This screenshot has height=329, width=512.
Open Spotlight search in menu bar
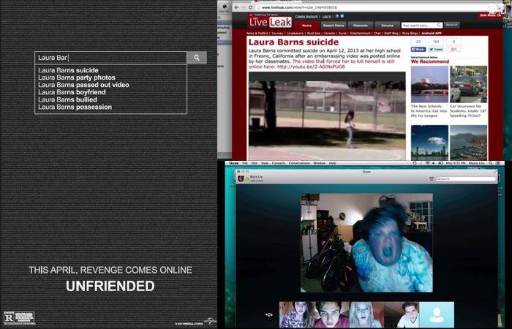click(x=491, y=163)
